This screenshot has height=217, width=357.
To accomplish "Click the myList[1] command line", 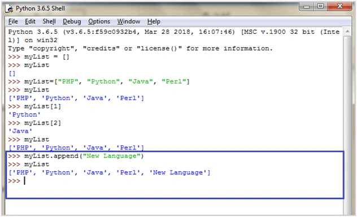I will [34, 107].
